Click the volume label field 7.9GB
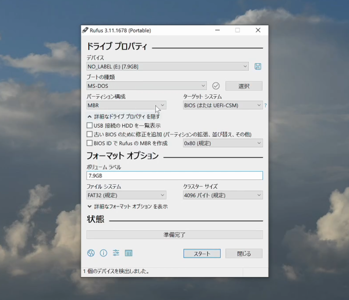The width and height of the screenshot is (349, 300). tap(175, 176)
